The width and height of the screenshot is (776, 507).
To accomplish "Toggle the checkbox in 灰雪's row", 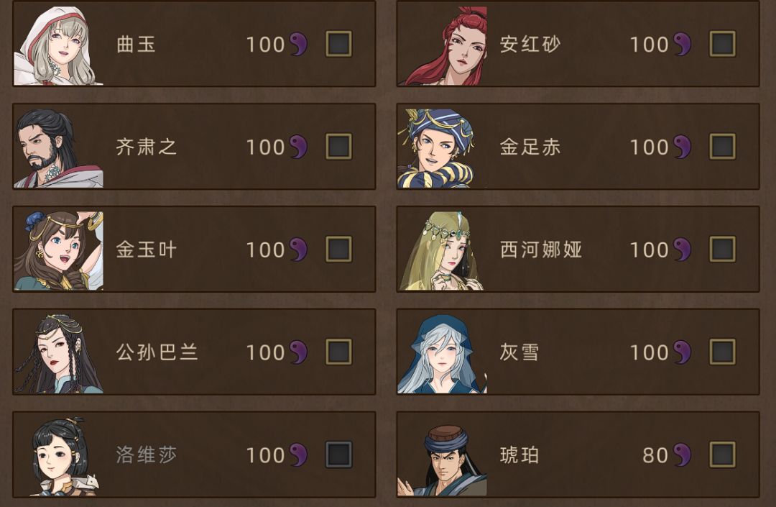I will pos(722,352).
